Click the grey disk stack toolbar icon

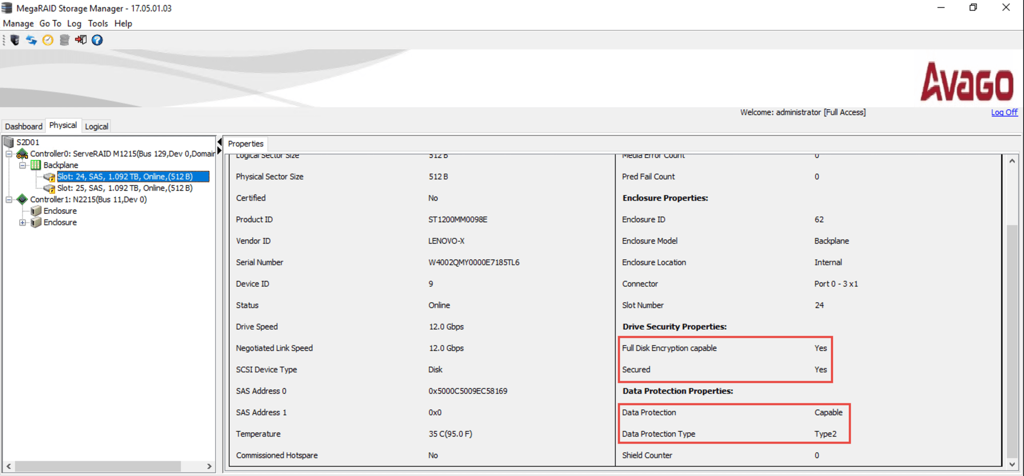65,40
